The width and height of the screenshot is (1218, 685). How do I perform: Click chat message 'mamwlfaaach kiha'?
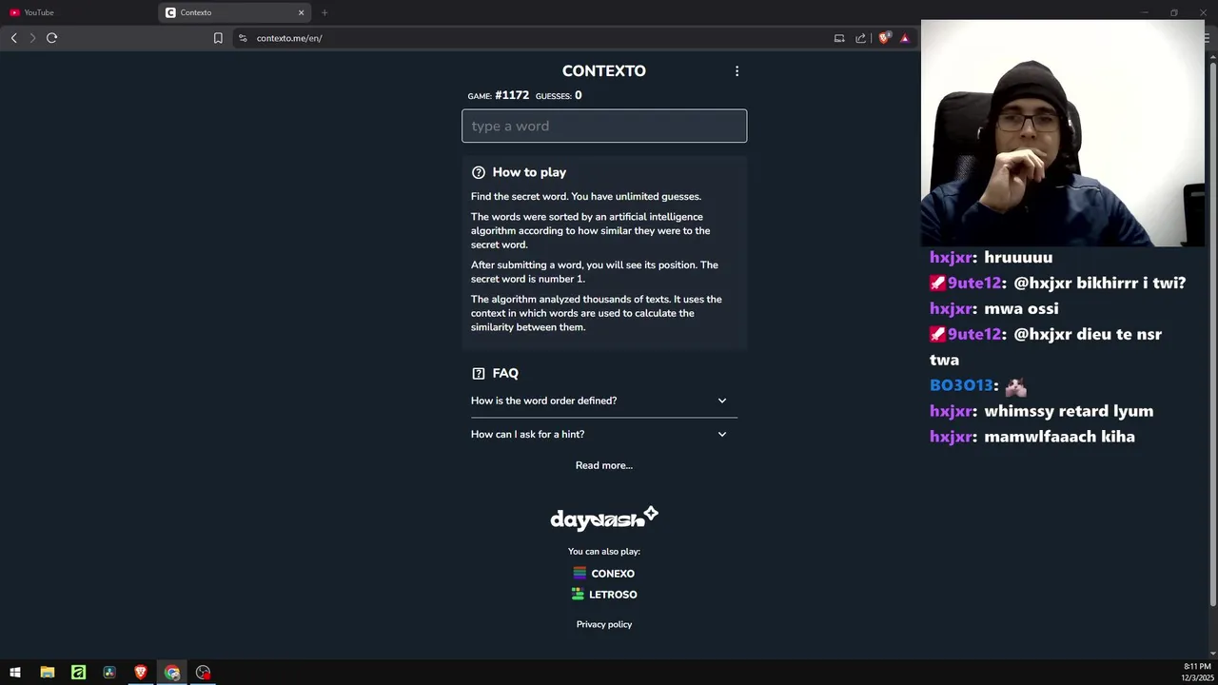coord(1059,437)
